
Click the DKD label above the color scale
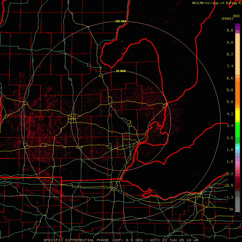coord(236,16)
